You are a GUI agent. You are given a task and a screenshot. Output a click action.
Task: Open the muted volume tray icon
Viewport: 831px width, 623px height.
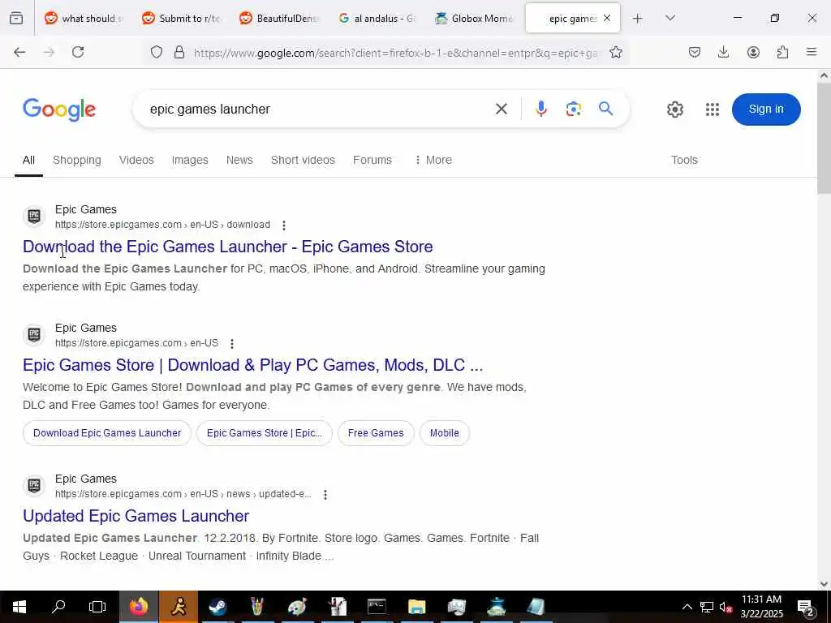pyautogui.click(x=726, y=607)
